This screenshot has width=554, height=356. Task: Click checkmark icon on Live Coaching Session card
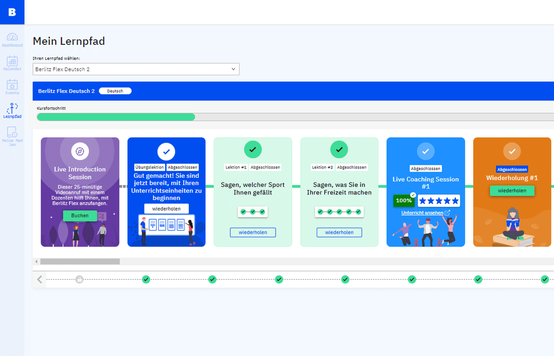click(426, 151)
